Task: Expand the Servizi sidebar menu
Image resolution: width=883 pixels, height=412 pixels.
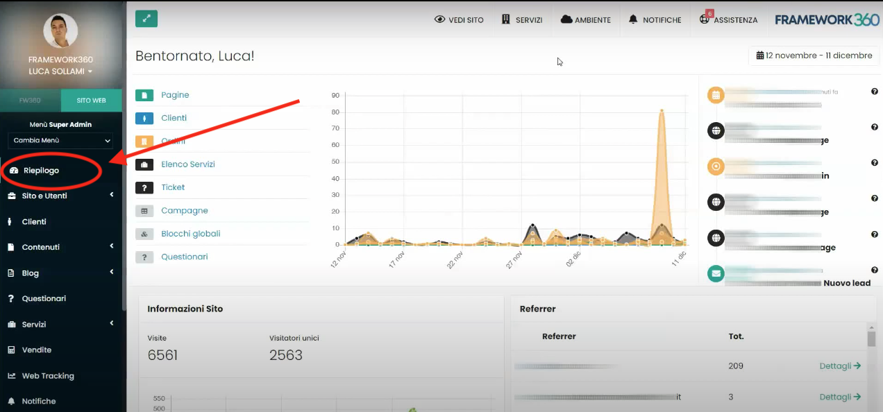Action: pos(60,325)
